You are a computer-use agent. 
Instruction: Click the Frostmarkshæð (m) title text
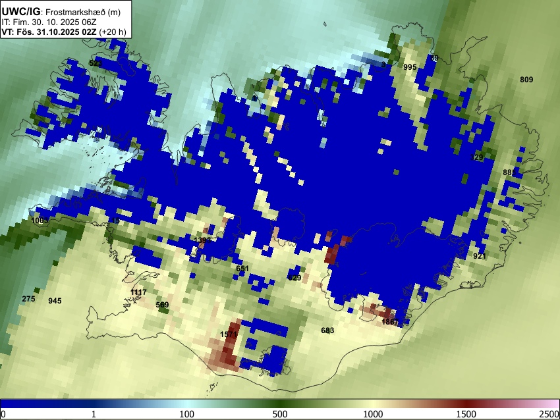[83, 12]
